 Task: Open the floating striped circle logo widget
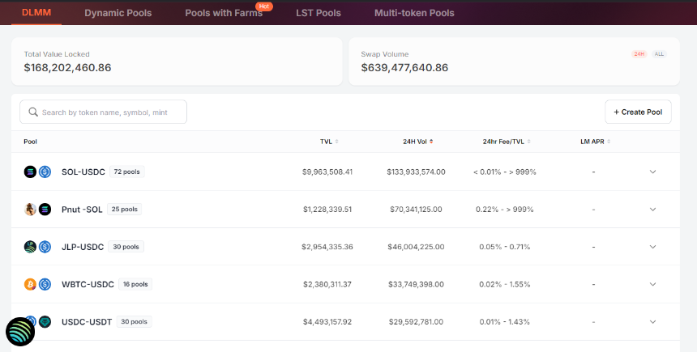point(20,332)
